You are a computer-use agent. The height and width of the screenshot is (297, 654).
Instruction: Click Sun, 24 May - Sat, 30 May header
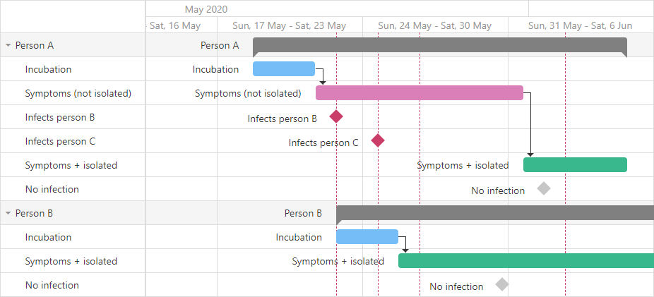435,25
